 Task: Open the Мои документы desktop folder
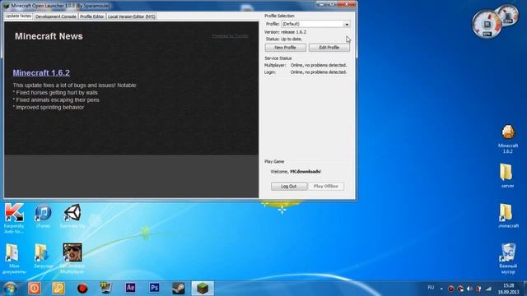(x=13, y=258)
